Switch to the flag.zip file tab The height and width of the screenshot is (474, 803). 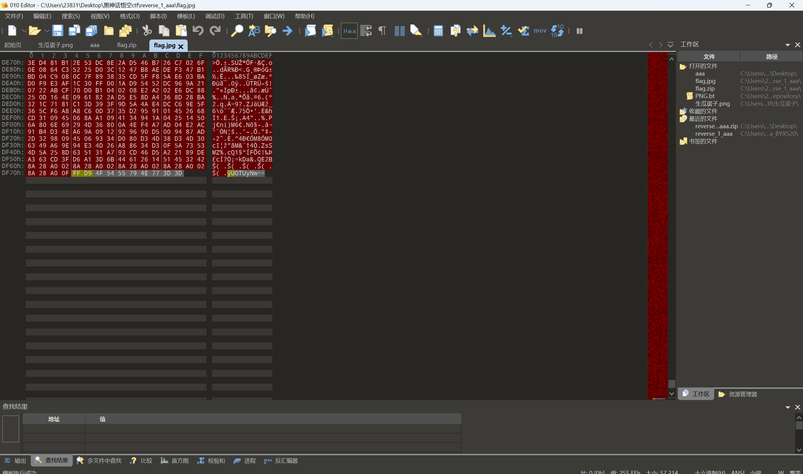click(x=126, y=45)
